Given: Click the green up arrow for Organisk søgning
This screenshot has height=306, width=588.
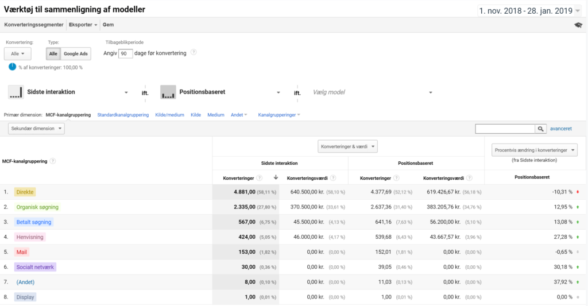Looking at the screenshot, I should [578, 207].
